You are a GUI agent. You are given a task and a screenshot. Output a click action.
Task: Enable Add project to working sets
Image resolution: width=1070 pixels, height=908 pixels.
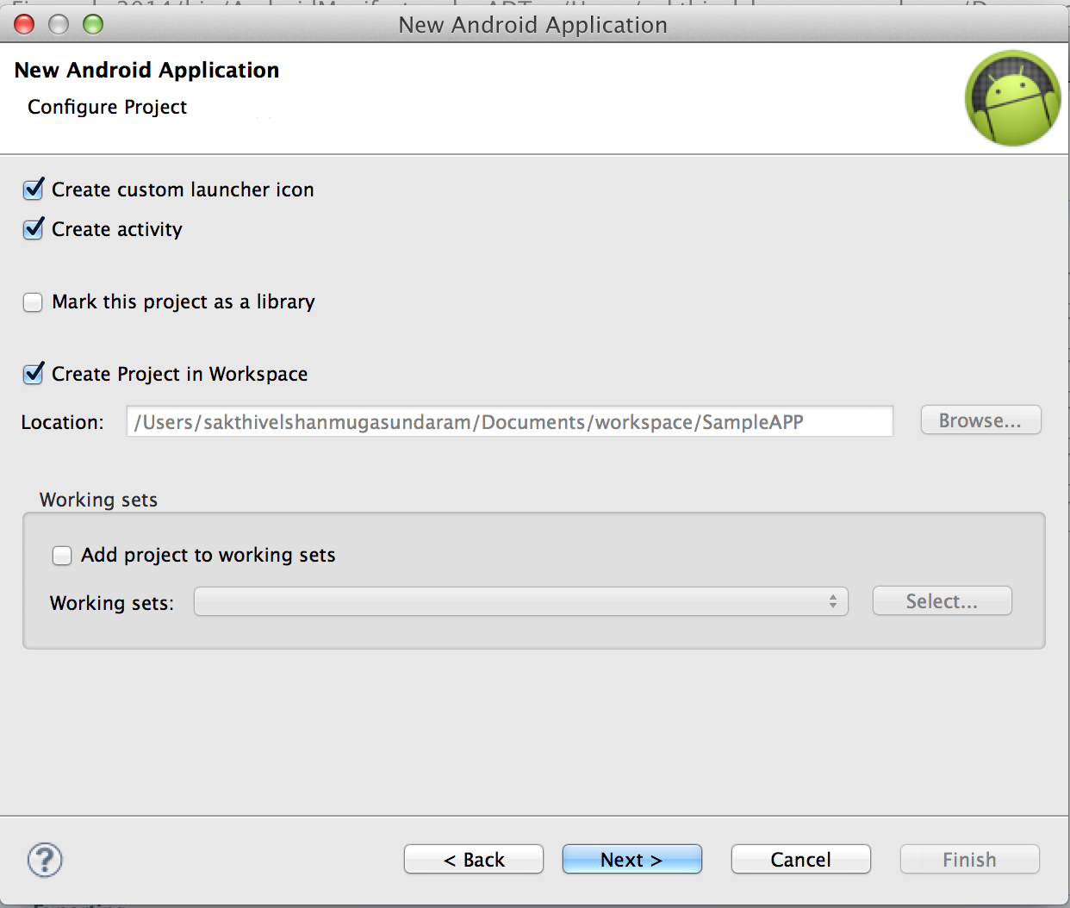click(x=62, y=556)
